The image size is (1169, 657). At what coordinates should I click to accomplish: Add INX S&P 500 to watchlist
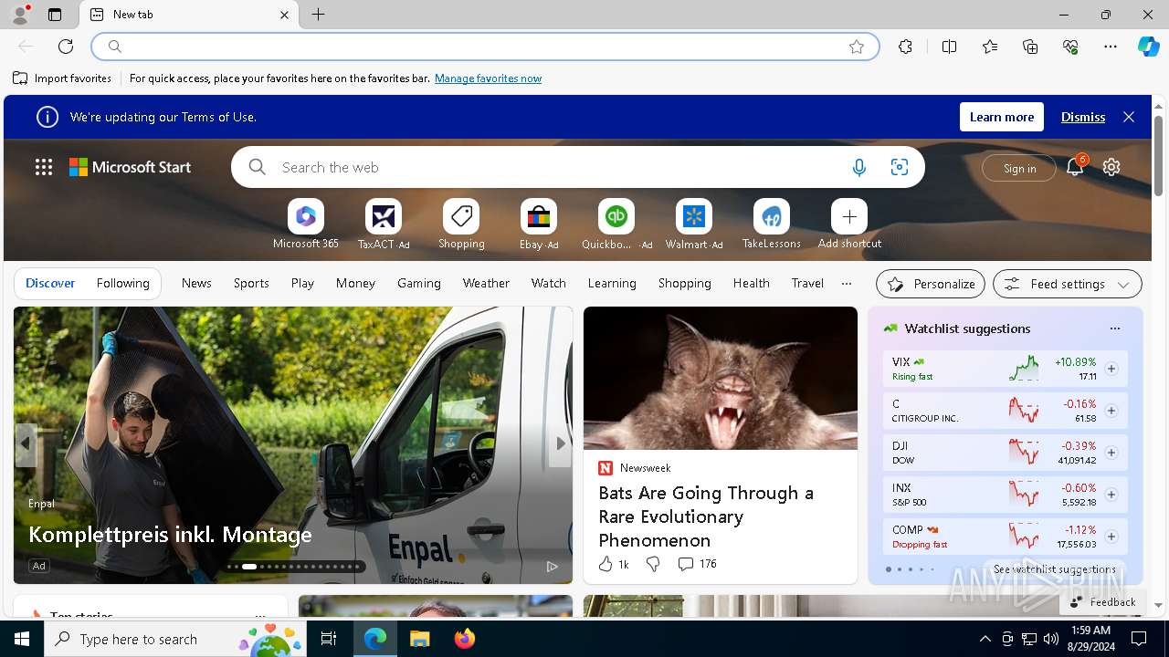pos(1111,495)
